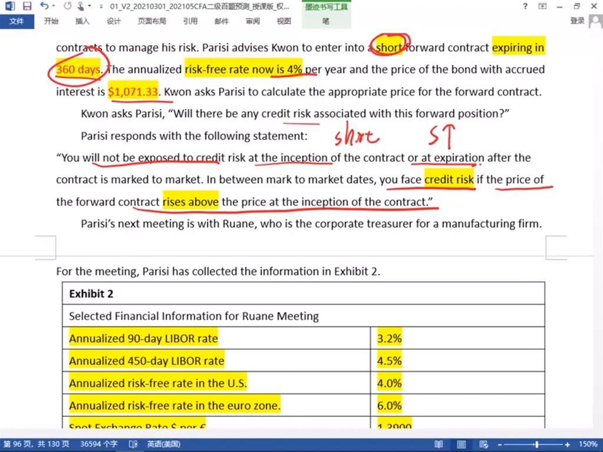Open the proofing errors icon
The image size is (603, 452).
(133, 444)
